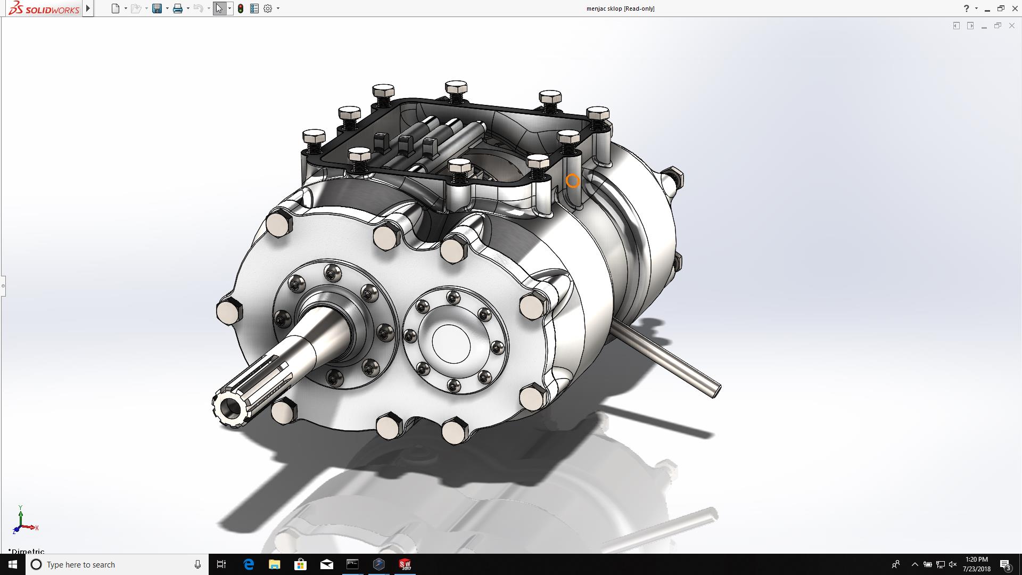Expand right panel with arrow icon
Image resolution: width=1022 pixels, height=575 pixels.
(970, 26)
